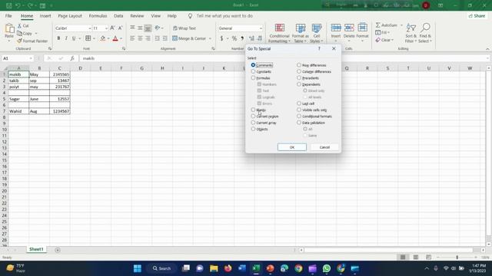
Task: Open the font name dropdown
Action: coord(89,28)
